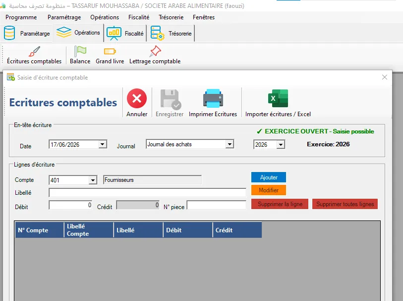The width and height of the screenshot is (403, 301).
Task: Open the Fiscalité menu
Action: point(139,17)
